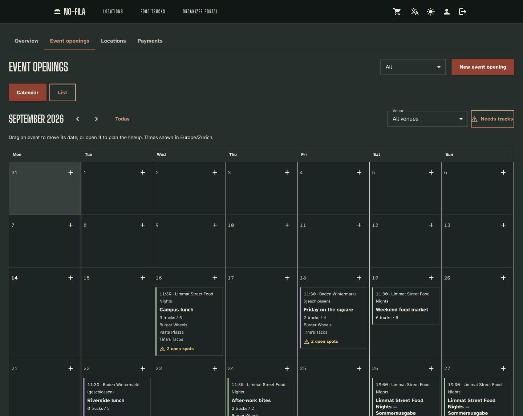Open the All status filter dropdown
The image size is (523, 416).
(413, 67)
